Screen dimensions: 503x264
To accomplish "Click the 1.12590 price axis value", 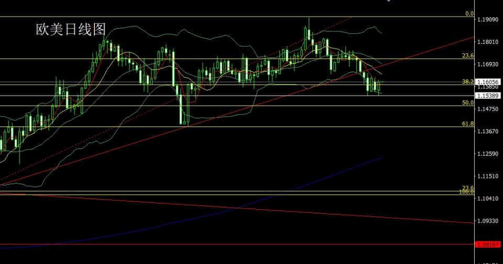I will [487, 154].
